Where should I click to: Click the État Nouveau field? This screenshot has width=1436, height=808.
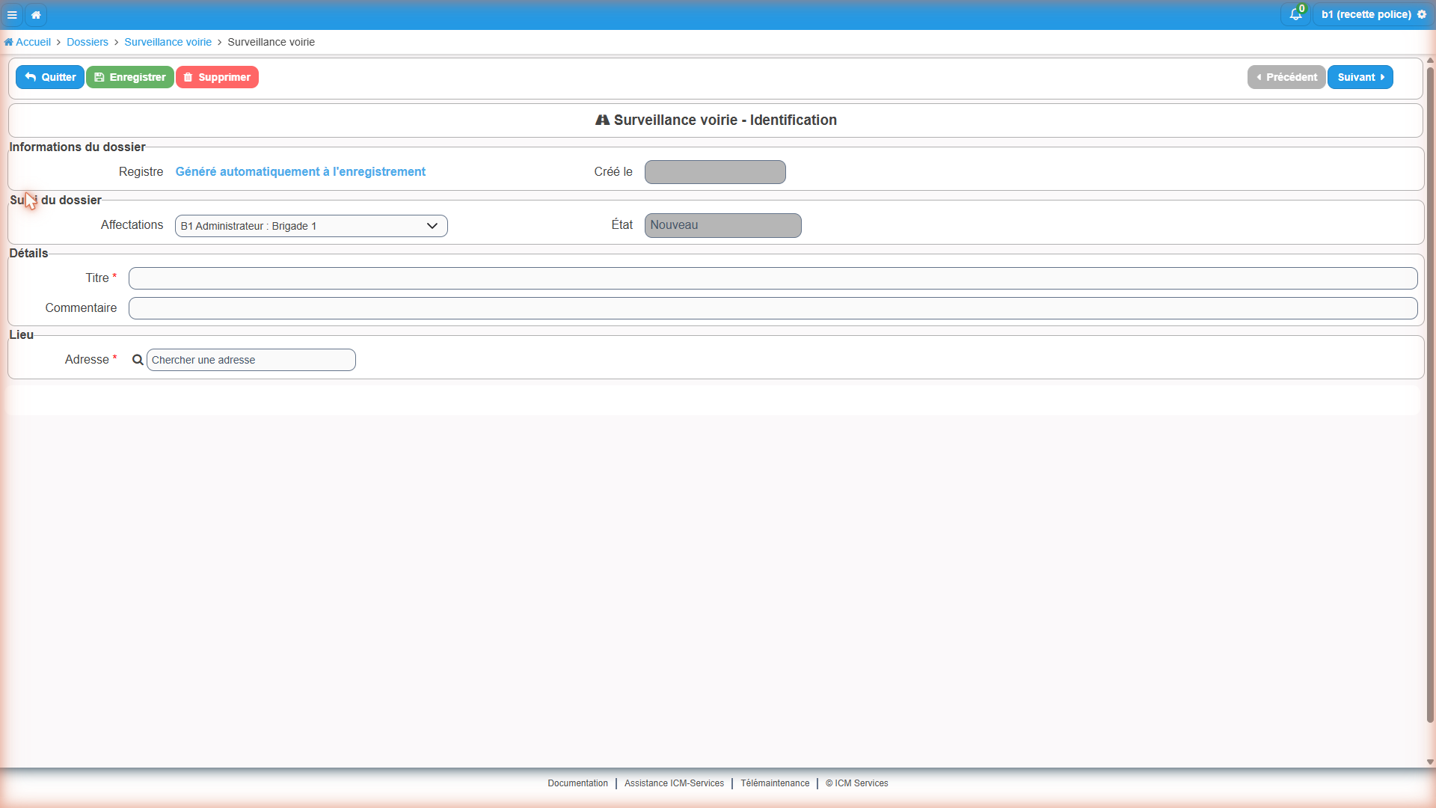click(x=722, y=225)
